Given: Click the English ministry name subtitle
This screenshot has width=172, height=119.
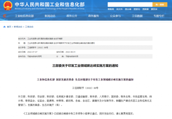Looking at the screenshot, I should 50,9.
